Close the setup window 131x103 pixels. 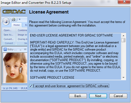pos(124,2)
